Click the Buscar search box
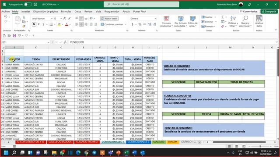This screenshot has height=157, width=280. pos(141,4)
